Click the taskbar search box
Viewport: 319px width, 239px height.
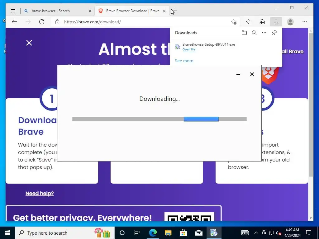click(65, 233)
